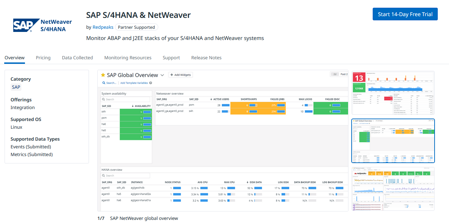Click the 3.15 % AVG CPU value
This screenshot has height=222, width=449.
tap(195, 188)
